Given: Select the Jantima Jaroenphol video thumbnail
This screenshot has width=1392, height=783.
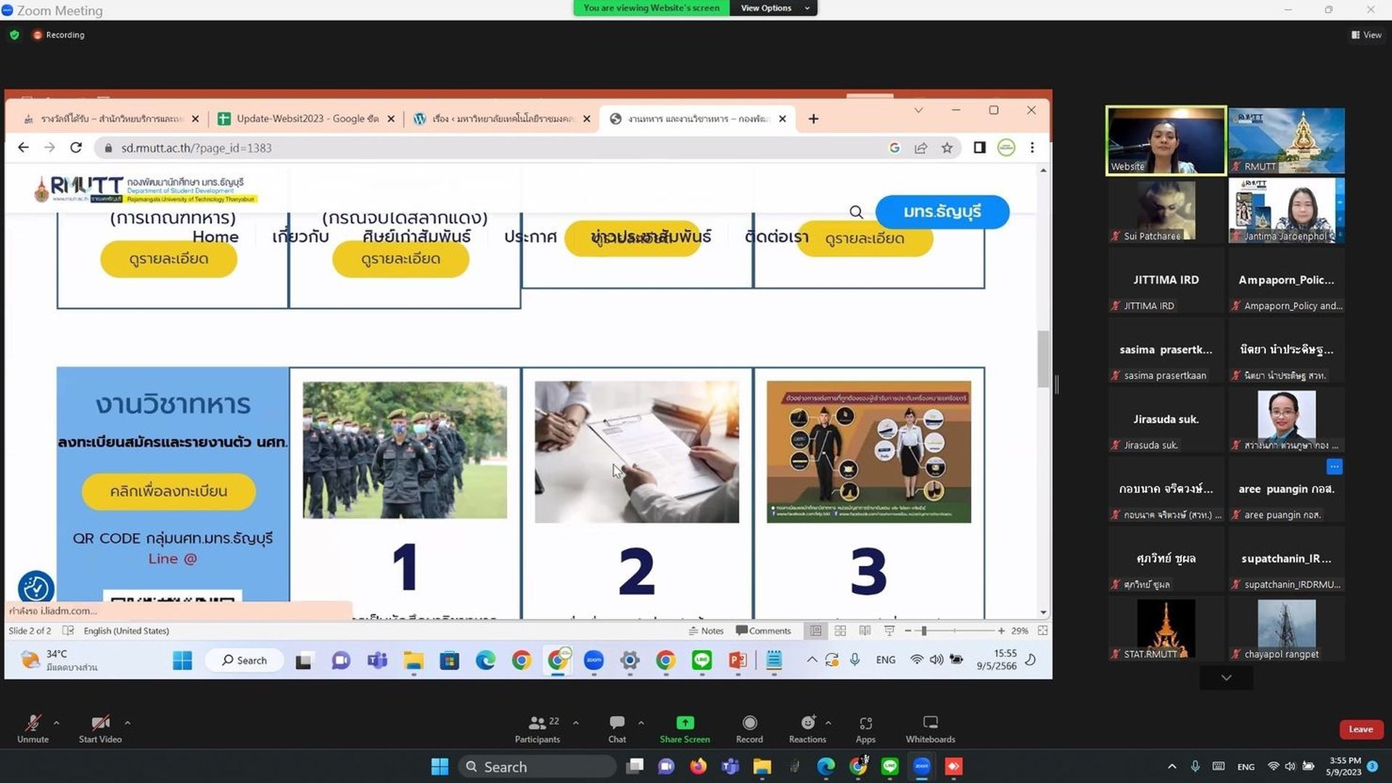Looking at the screenshot, I should tap(1286, 210).
